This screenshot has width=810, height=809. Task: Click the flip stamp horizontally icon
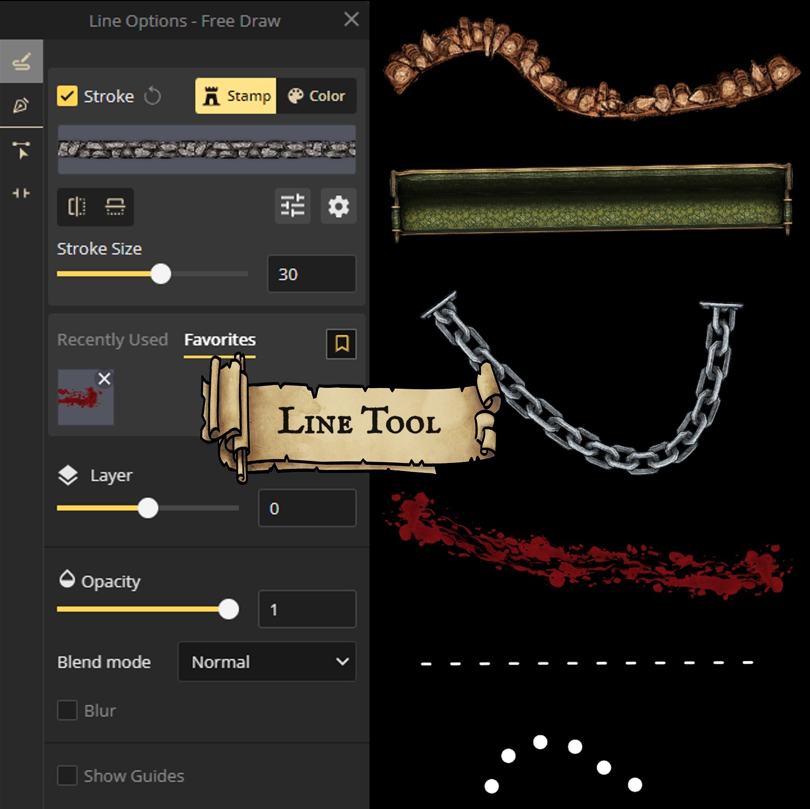click(x=77, y=206)
